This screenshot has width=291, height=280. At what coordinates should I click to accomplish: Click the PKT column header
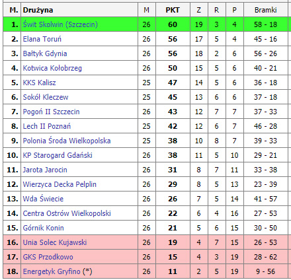173,10
